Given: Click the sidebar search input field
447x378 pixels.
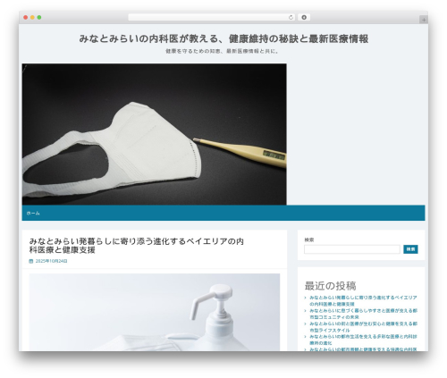Looking at the screenshot, I should (352, 249).
